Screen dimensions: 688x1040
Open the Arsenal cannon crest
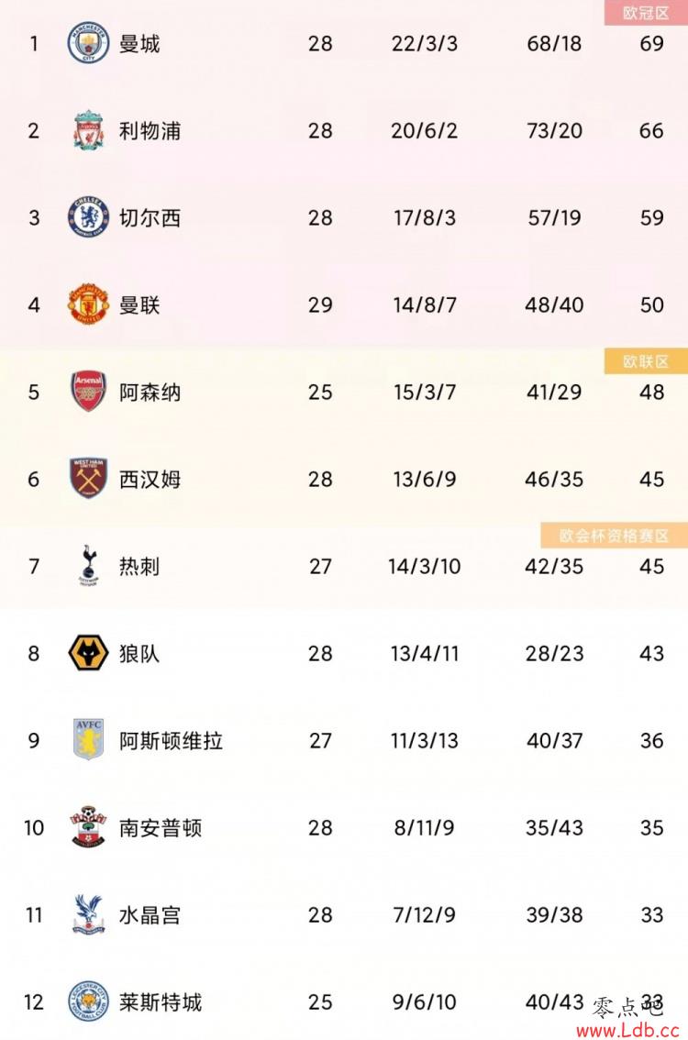pos(88,392)
